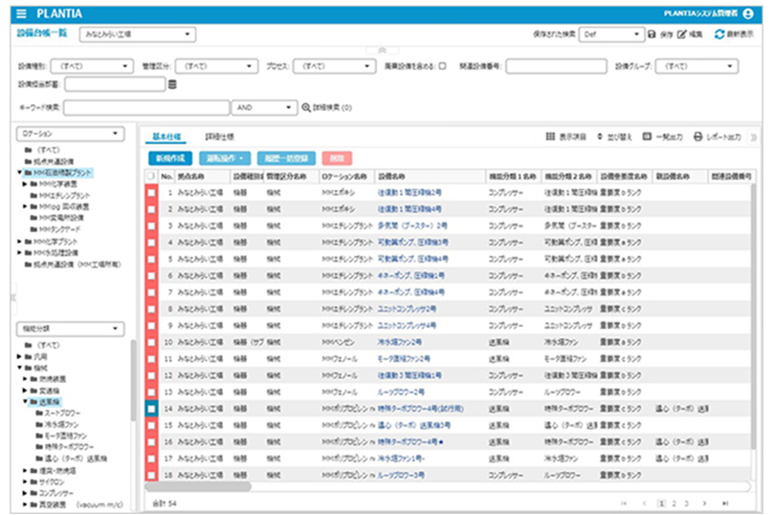Go to page 3
The width and height of the screenshot is (774, 515).
[x=686, y=504]
